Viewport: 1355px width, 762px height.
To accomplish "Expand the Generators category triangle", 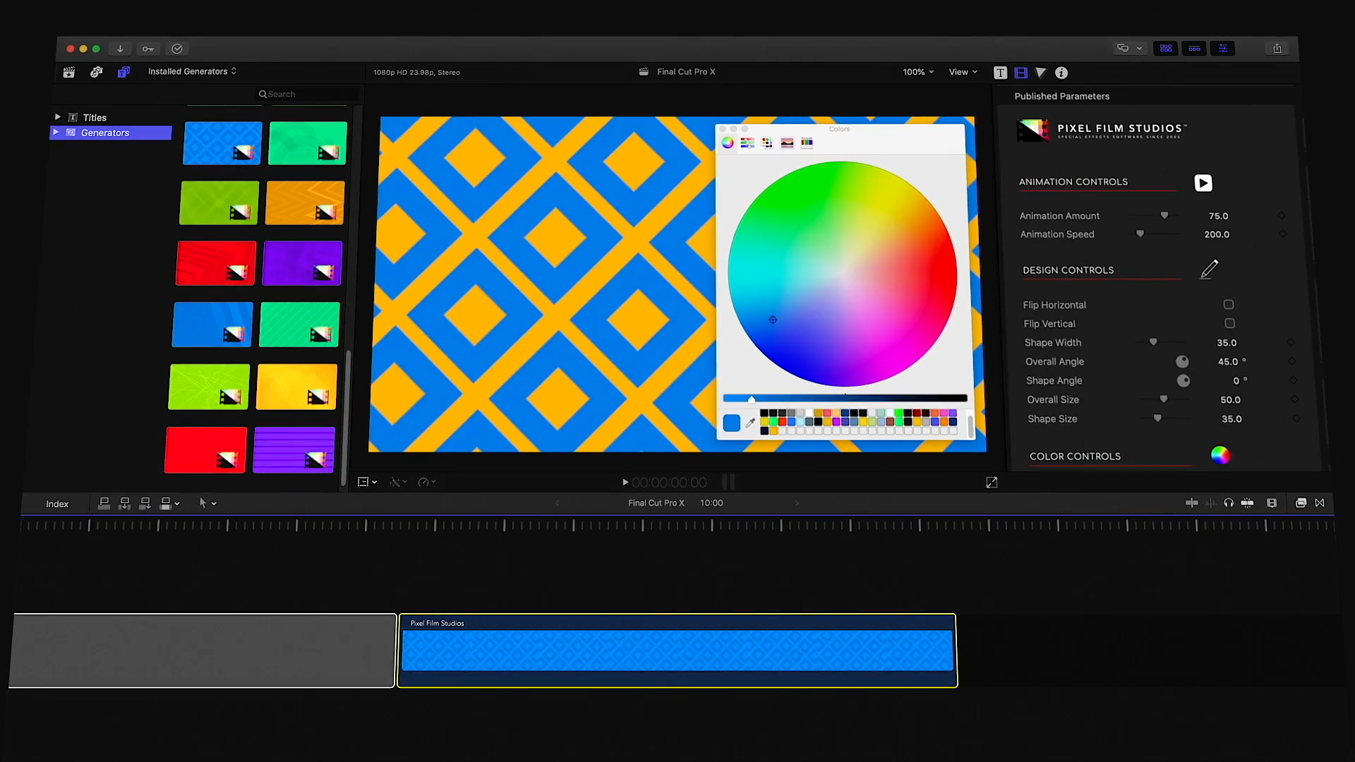I will pos(56,132).
